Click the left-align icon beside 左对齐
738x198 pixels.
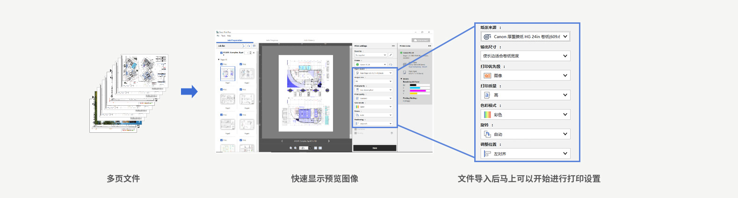487,154
